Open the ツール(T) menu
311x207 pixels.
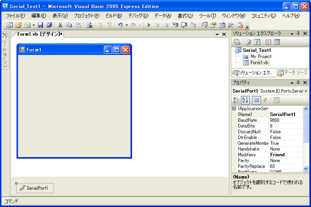coord(207,16)
